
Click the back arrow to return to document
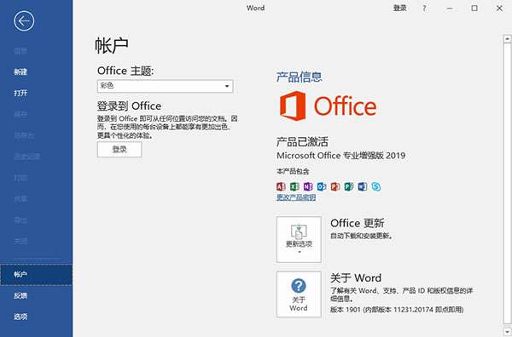point(24,20)
